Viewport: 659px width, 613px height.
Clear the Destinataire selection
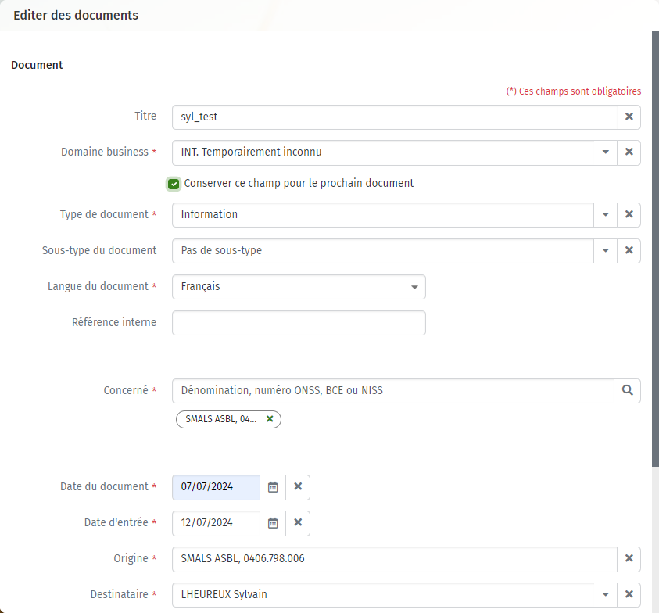(629, 594)
